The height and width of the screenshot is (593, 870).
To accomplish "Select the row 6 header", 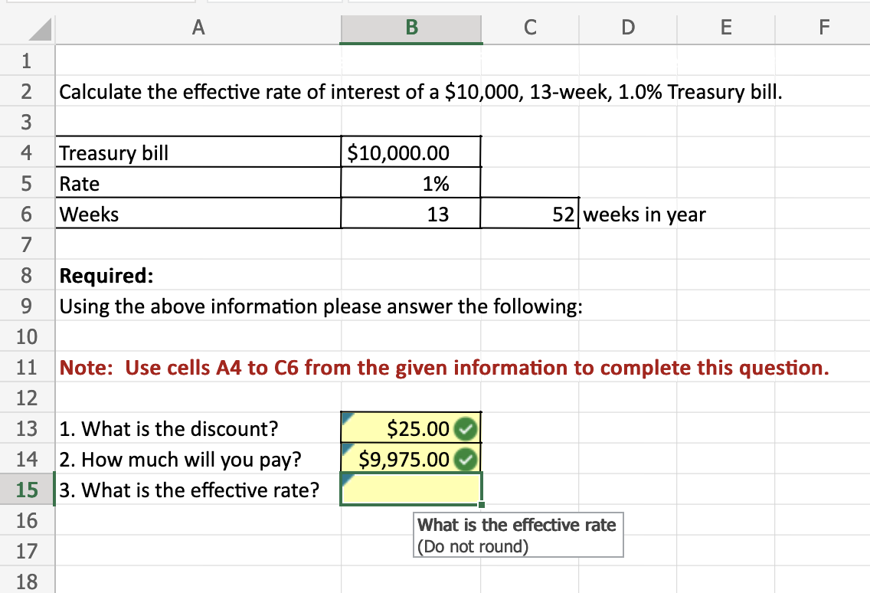I will coord(27,214).
